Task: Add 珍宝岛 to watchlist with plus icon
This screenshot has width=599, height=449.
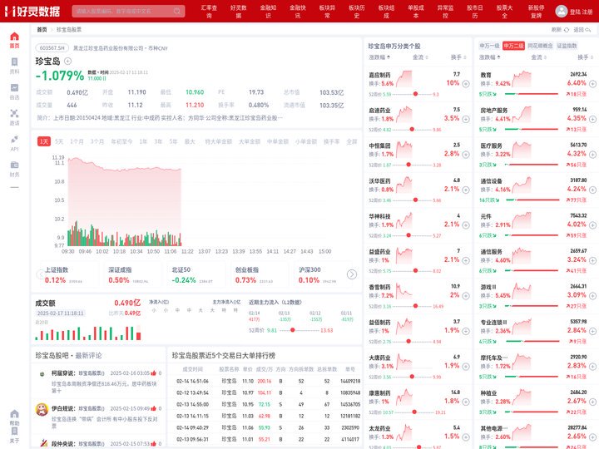Action: point(67,61)
